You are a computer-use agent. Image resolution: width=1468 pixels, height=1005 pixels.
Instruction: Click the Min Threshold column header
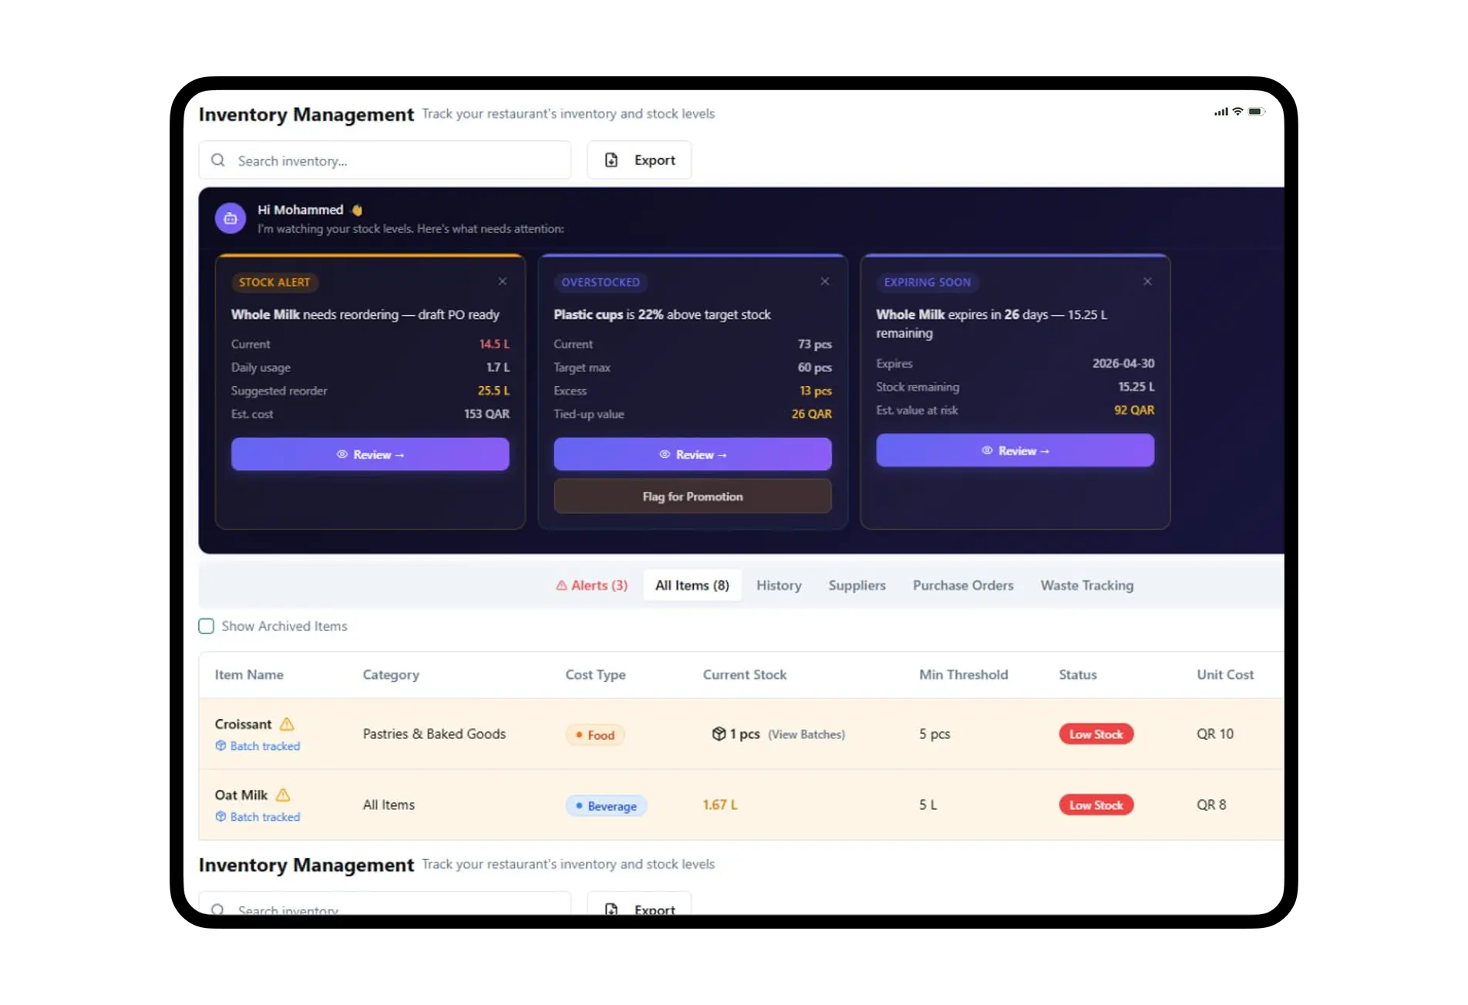pos(964,675)
